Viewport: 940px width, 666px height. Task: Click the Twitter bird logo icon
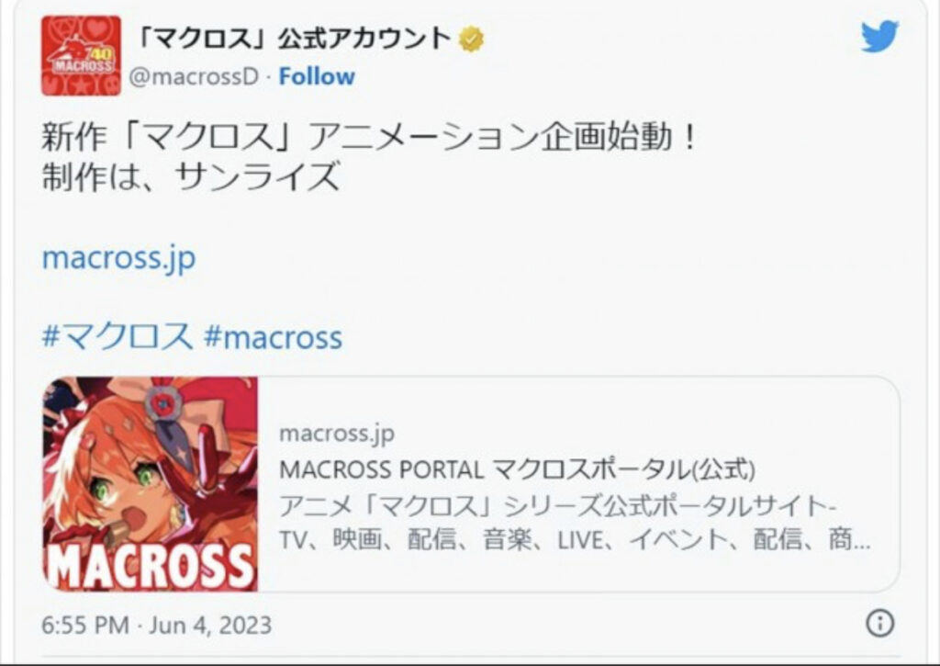[x=880, y=37]
